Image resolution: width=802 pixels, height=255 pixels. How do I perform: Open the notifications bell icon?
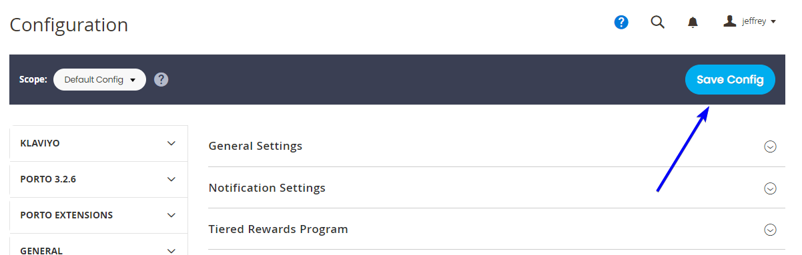693,23
